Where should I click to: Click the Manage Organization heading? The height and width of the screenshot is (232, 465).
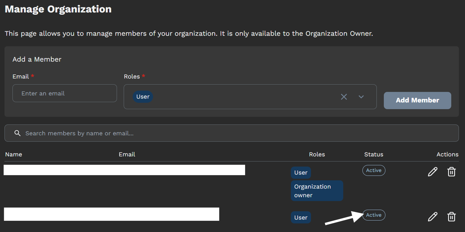[x=58, y=9]
